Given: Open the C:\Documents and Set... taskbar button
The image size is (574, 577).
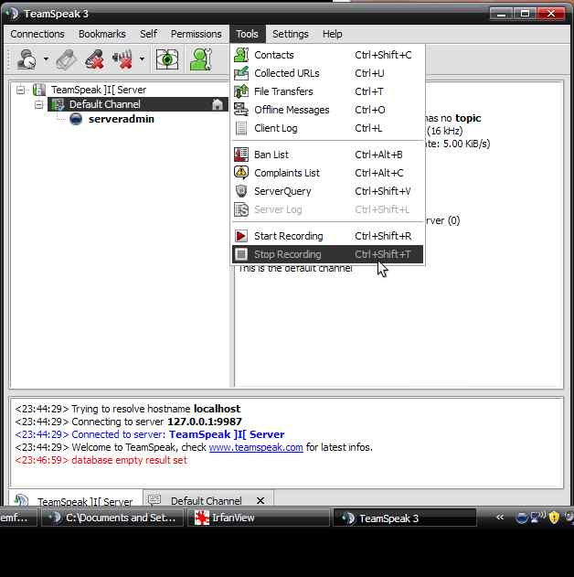Looking at the screenshot, I should [x=112, y=518].
